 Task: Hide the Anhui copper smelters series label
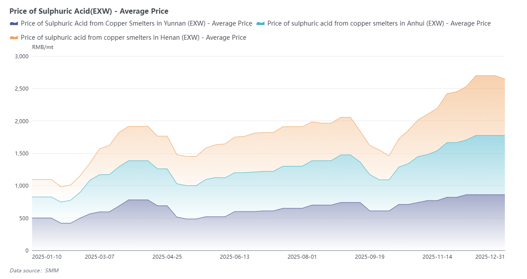coord(379,23)
